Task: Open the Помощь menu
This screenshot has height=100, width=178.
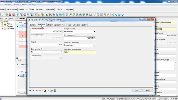Action: click(32, 5)
